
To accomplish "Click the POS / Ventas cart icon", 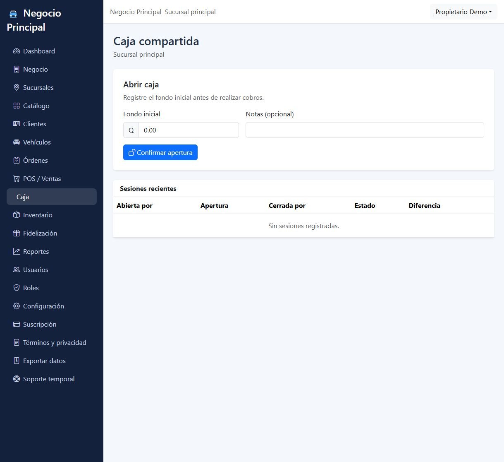I will pos(17,179).
